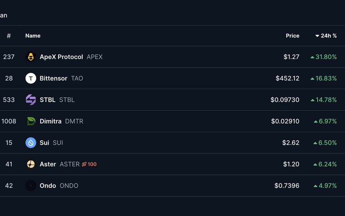Viewport: 345px width, 216px height.
Task: Click the ApeX Protocol coin logo
Action: click(31, 57)
